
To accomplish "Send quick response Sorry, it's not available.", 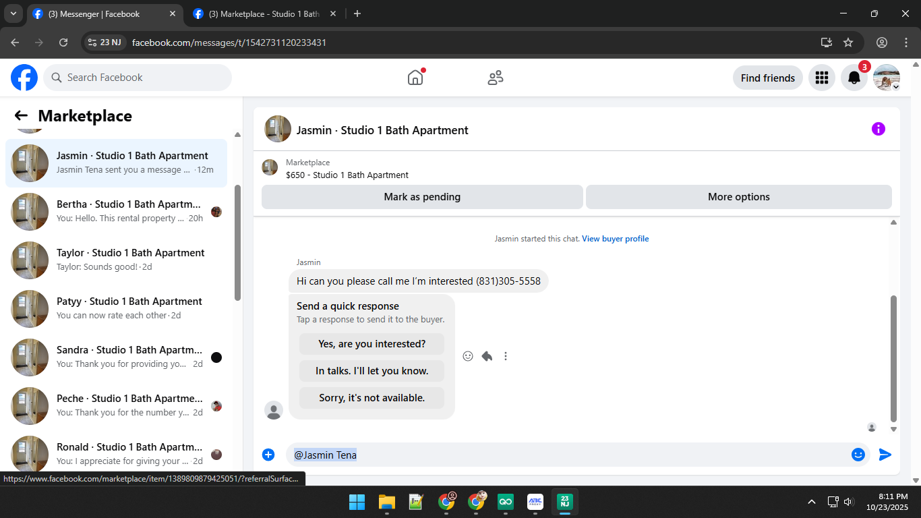I will (372, 398).
